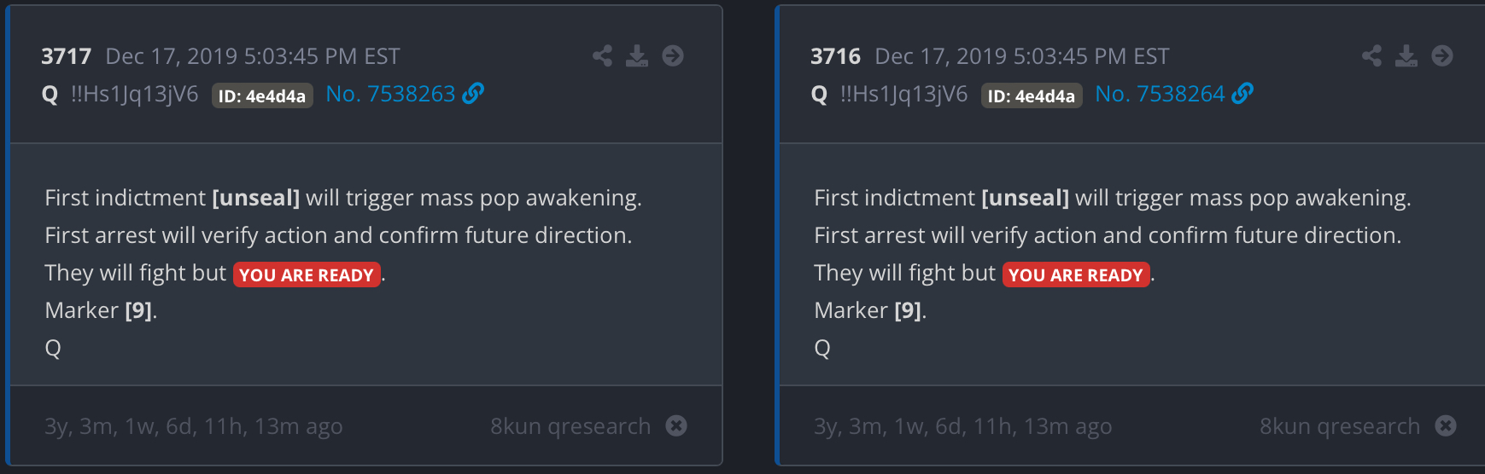1485x474 pixels.
Task: Open link No. 7538264
Action: [x=1161, y=94]
